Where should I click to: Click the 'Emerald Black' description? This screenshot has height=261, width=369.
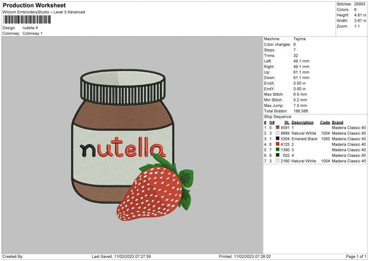[x=304, y=139]
